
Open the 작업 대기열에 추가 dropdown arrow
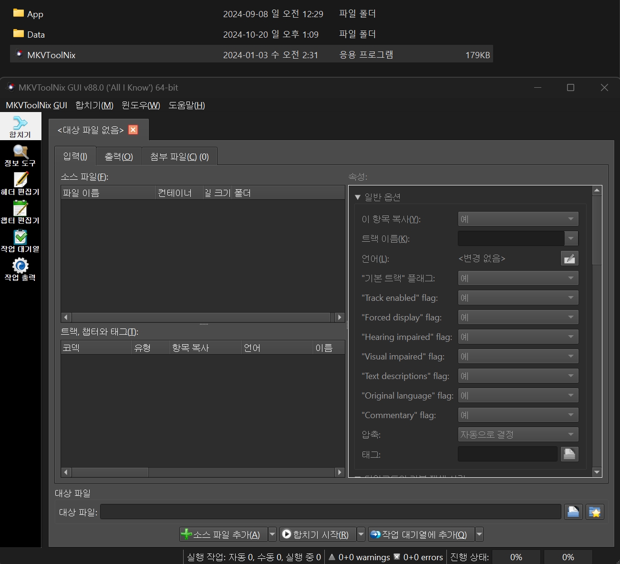coord(479,534)
